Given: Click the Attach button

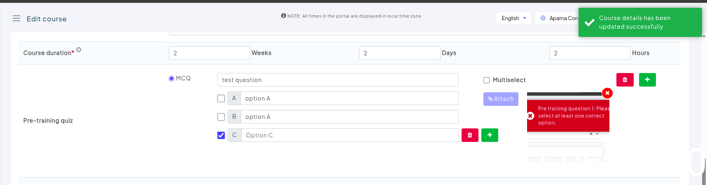Looking at the screenshot, I should pyautogui.click(x=501, y=99).
